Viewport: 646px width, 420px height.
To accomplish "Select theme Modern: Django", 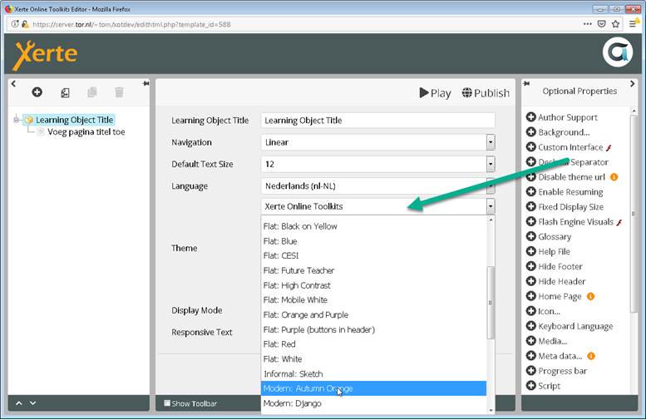I will [x=373, y=403].
